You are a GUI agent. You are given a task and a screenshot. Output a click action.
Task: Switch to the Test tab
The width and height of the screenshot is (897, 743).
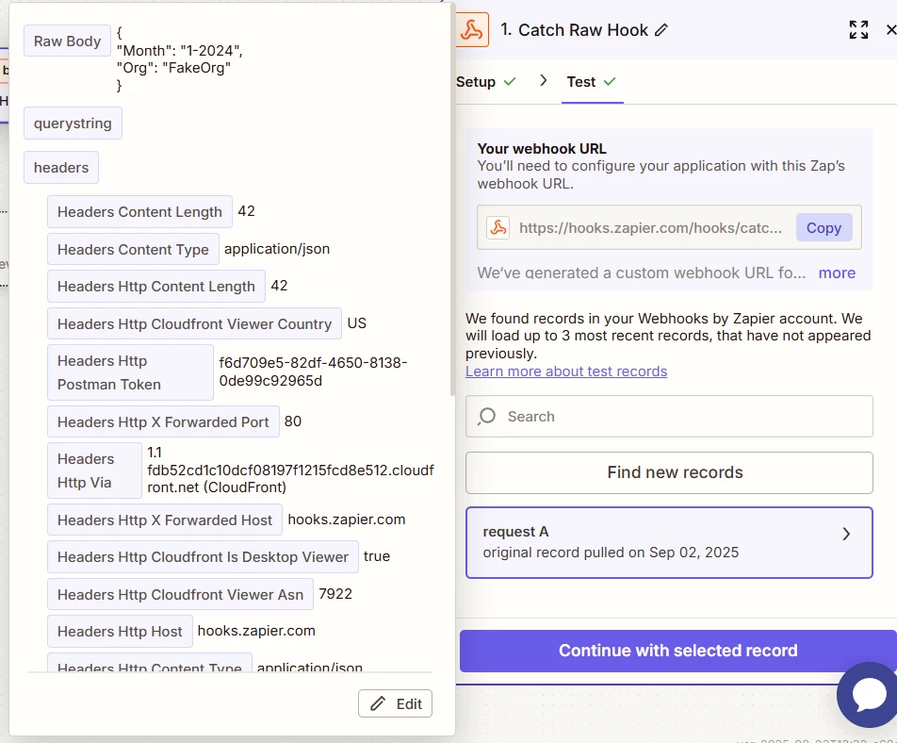click(592, 82)
